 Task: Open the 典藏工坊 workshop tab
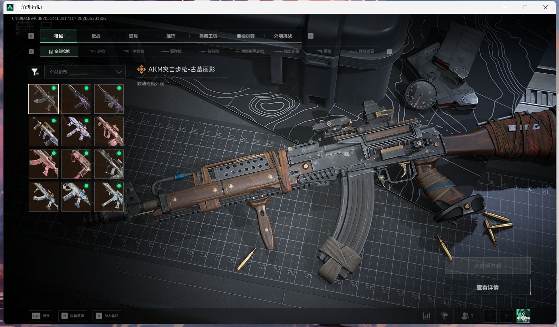point(208,36)
